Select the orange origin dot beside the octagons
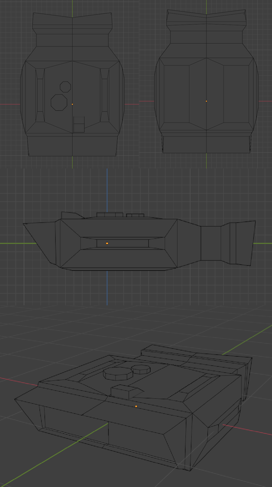This screenshot has width=272, height=487. [x=72, y=104]
